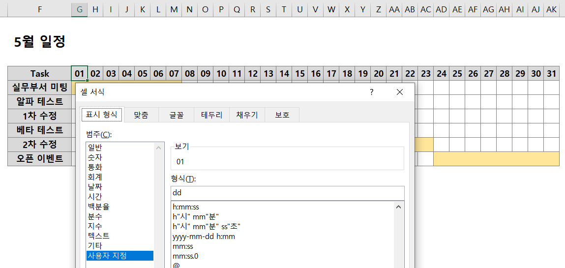Screen dimensions: 565x268
Task: Open the 글꼴 tab
Action: point(176,115)
